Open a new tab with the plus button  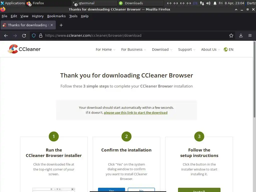coord(61,25)
